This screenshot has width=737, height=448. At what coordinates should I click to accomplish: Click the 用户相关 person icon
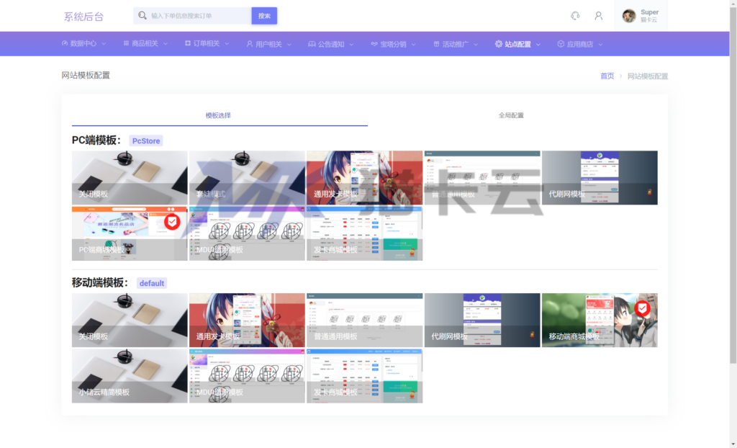250,44
